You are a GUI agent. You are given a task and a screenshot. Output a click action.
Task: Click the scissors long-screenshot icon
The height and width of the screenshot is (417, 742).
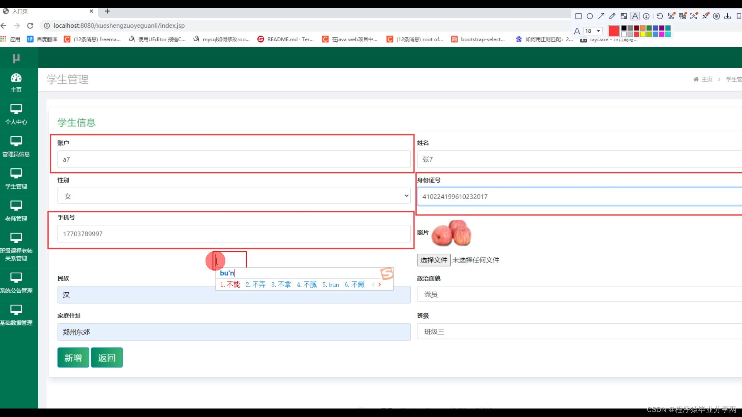tap(671, 16)
